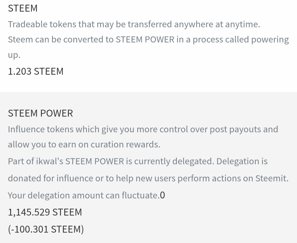Click the 'Tradeable tokens that may be transferred' line
Image resolution: width=297 pixels, height=243 pixels.
(134, 24)
